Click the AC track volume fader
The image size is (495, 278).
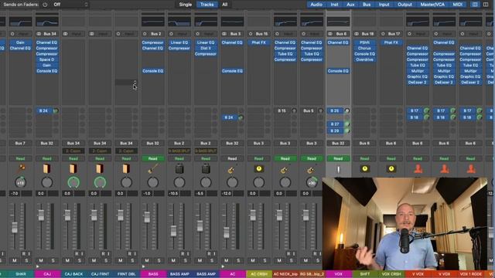point(227,232)
